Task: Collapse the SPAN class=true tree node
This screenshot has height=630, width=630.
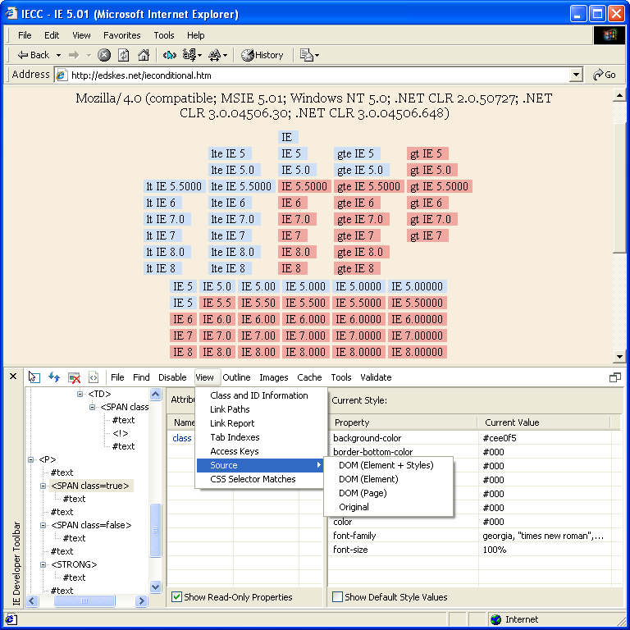Action: pyautogui.click(x=43, y=486)
